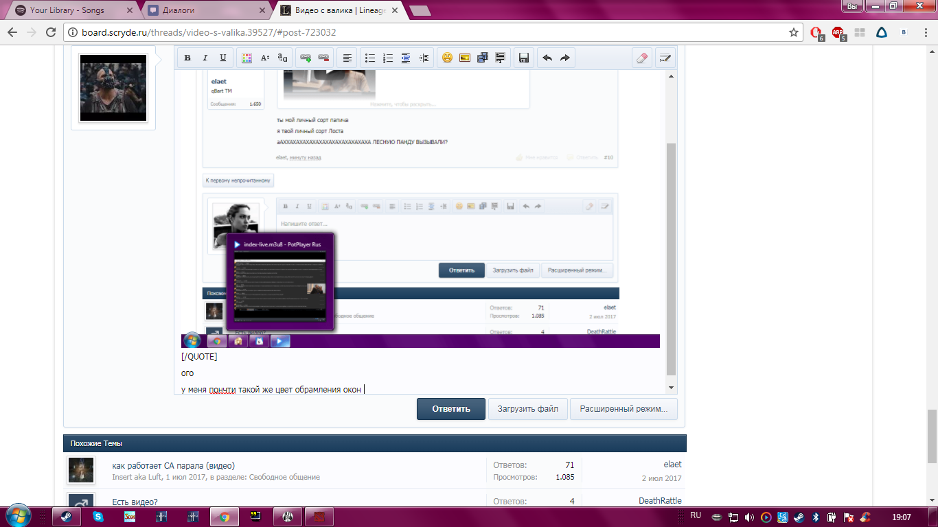
Task: Click the save draft floppy disk icon
Action: pyautogui.click(x=524, y=58)
